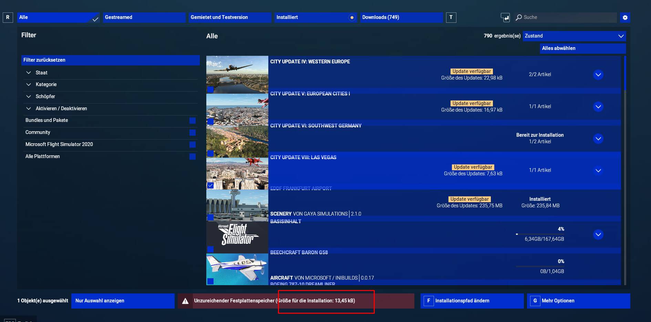
Task: Open the Zustand sort dropdown
Action: pos(574,36)
